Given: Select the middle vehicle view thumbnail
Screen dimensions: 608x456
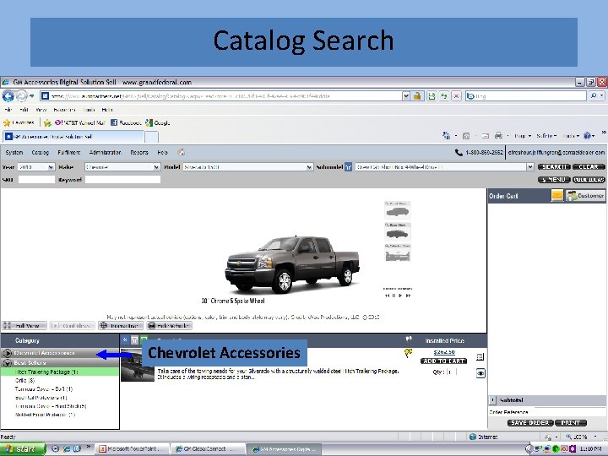Looking at the screenshot, I should point(398,231).
